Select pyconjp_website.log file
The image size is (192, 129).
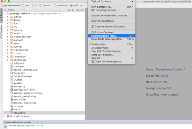tap(25, 96)
